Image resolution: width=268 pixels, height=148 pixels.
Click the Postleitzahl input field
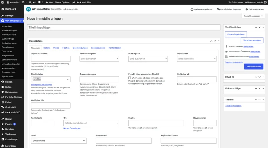43,123
